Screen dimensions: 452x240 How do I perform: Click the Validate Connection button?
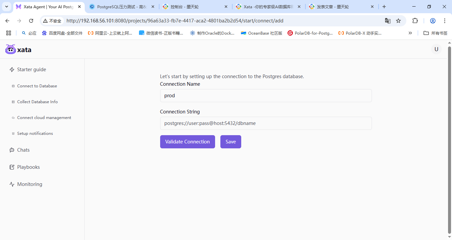[x=187, y=141]
